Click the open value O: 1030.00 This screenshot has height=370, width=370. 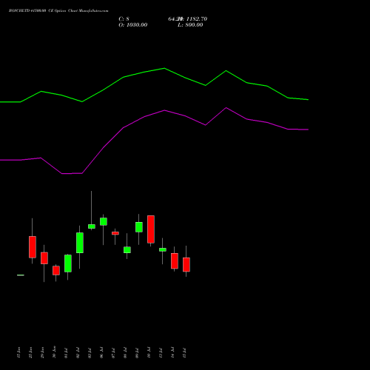pyautogui.click(x=133, y=25)
